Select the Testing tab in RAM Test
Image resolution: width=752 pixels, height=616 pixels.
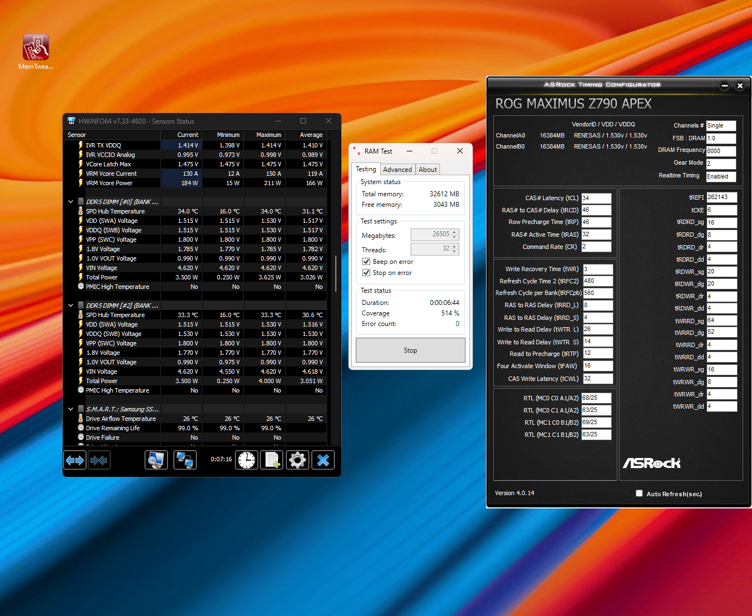[x=366, y=169]
